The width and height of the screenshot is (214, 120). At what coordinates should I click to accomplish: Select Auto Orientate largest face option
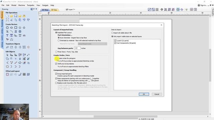point(59,38)
